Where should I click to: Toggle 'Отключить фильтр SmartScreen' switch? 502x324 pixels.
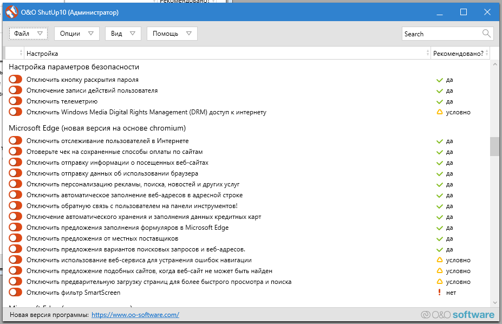tap(15, 293)
